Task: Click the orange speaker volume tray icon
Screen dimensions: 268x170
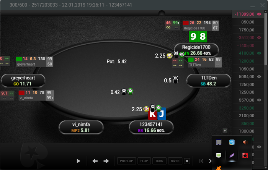Action: [x=245, y=142]
